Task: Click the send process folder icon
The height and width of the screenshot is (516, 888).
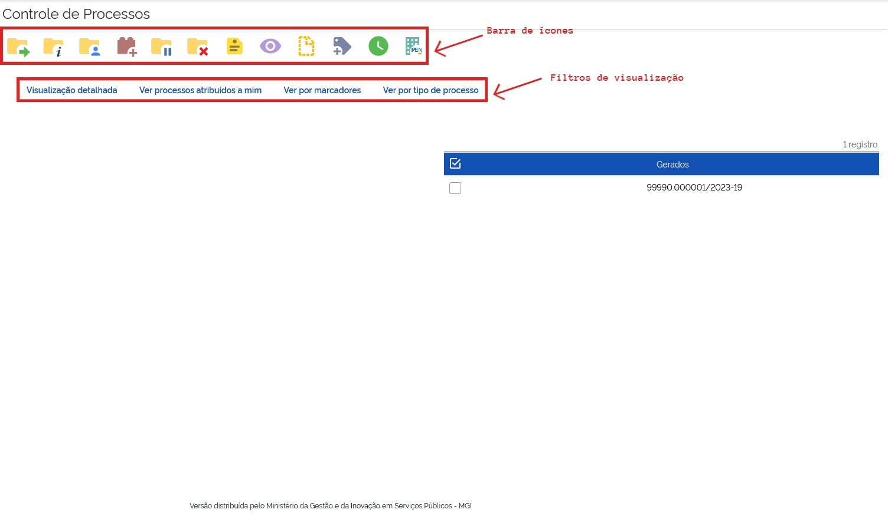Action: click(x=18, y=47)
